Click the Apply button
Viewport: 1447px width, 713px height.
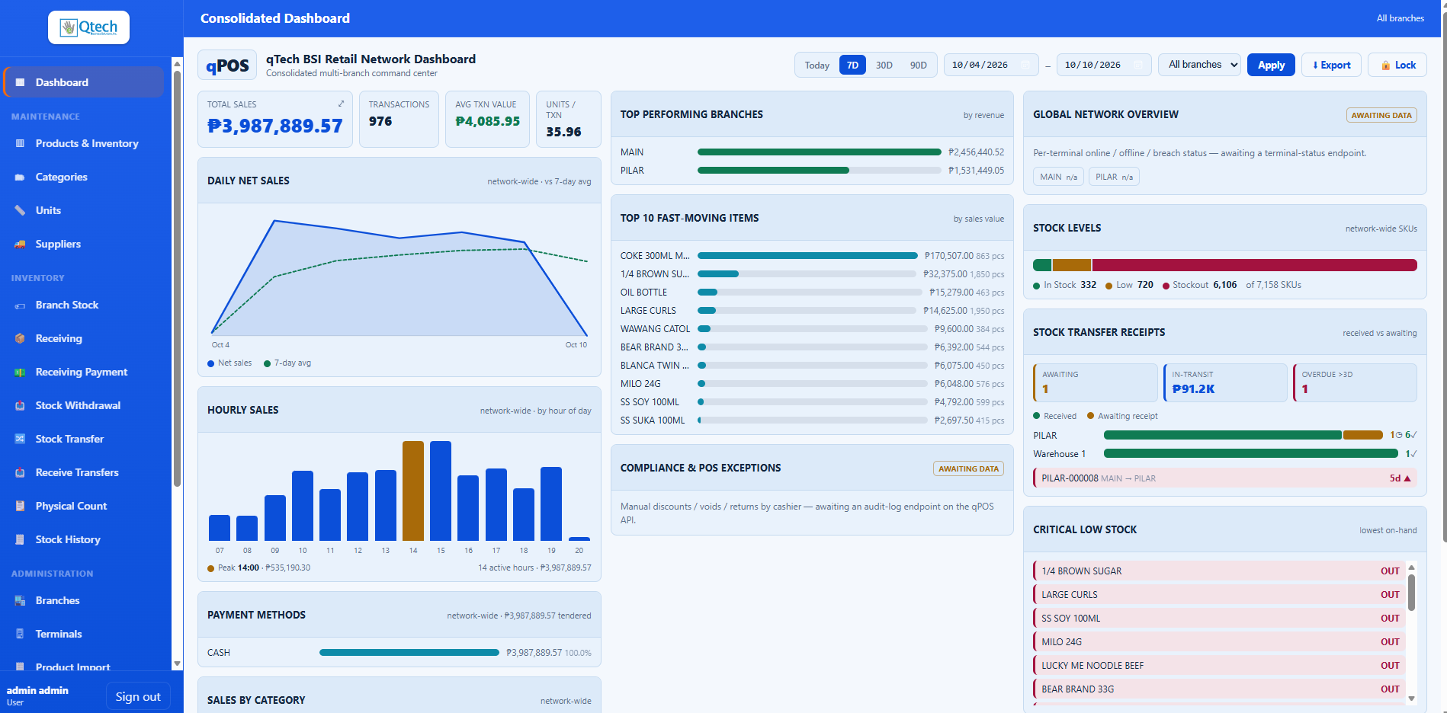pyautogui.click(x=1271, y=65)
